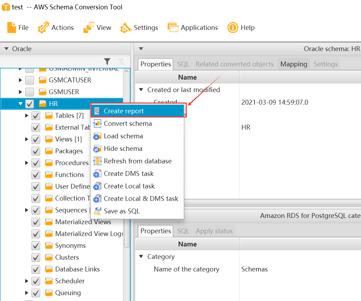Select Load schema entry
This screenshot has height=301, width=361.
click(138, 136)
